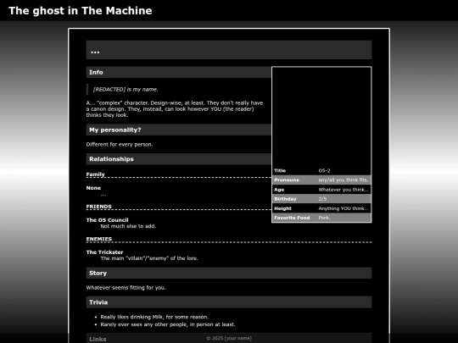Select the 'Rarely ever sees any other people' bullet
This screenshot has width=458, height=343.
point(168,324)
